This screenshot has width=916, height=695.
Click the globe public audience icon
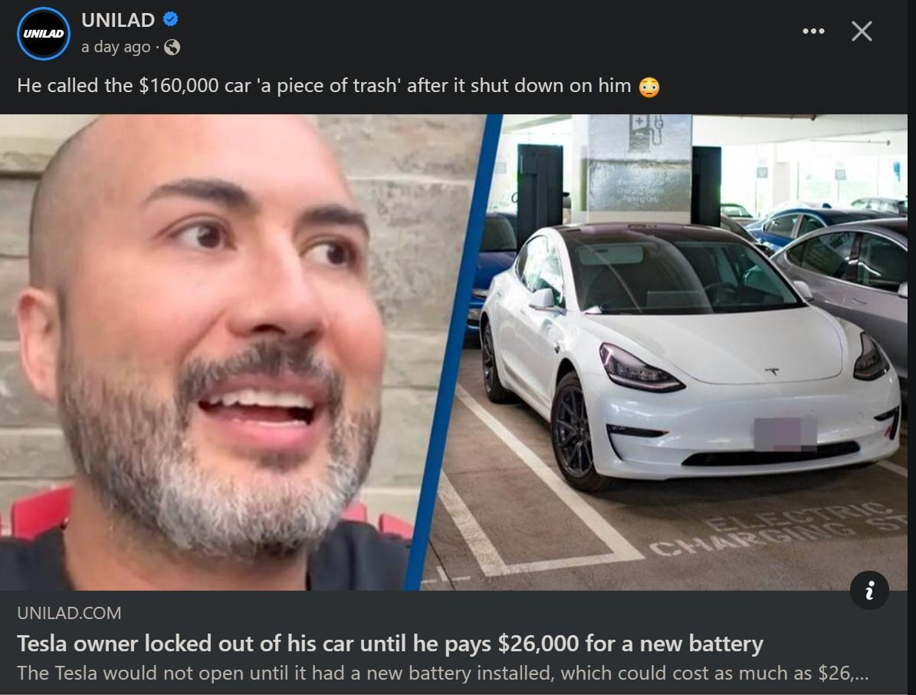point(172,47)
